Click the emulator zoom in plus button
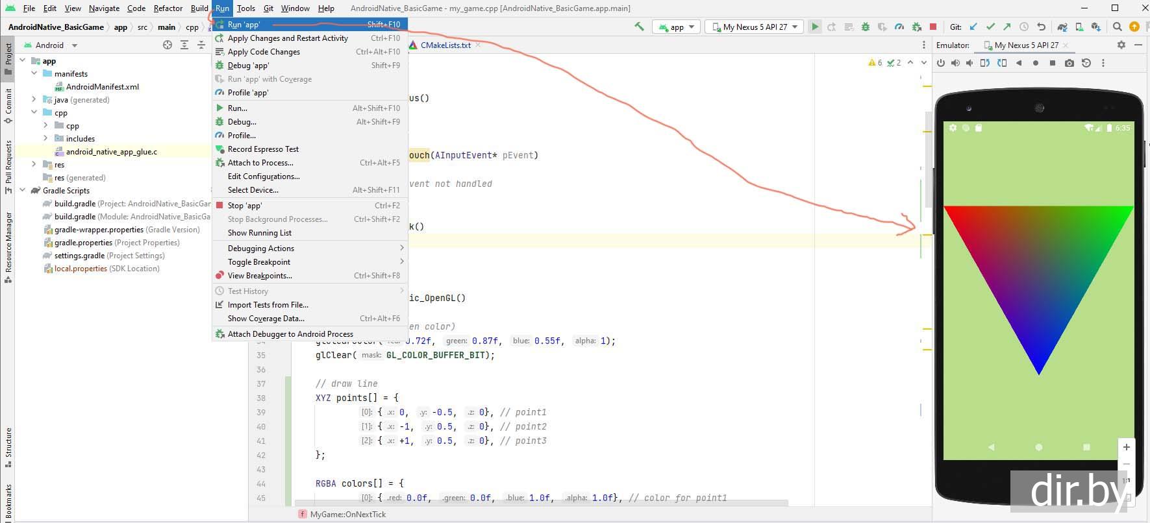Viewport: 1150px width, 523px height. pyautogui.click(x=1127, y=447)
